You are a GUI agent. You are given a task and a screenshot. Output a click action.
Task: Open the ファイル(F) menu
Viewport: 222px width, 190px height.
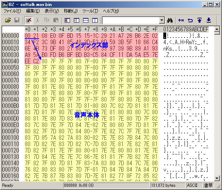click(x=12, y=11)
